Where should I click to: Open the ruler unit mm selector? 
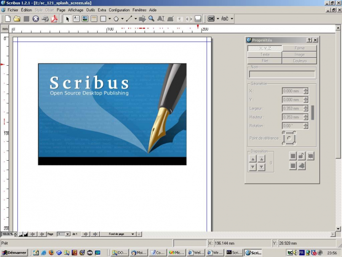[x=5, y=29]
